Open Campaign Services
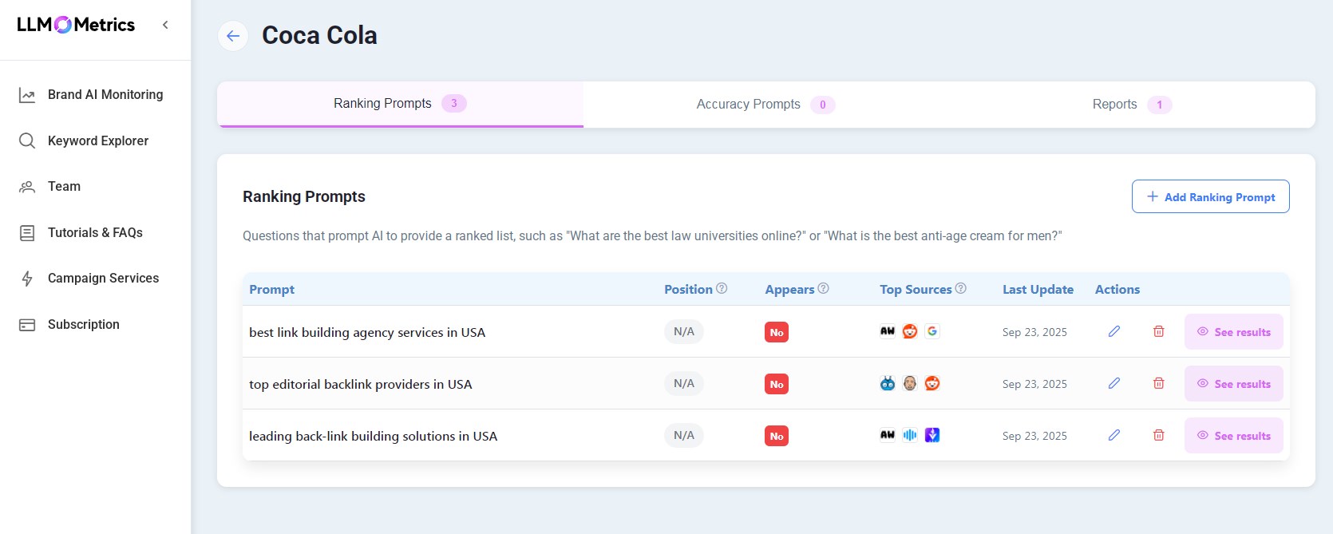Screen dimensions: 1333x534 click(103, 279)
